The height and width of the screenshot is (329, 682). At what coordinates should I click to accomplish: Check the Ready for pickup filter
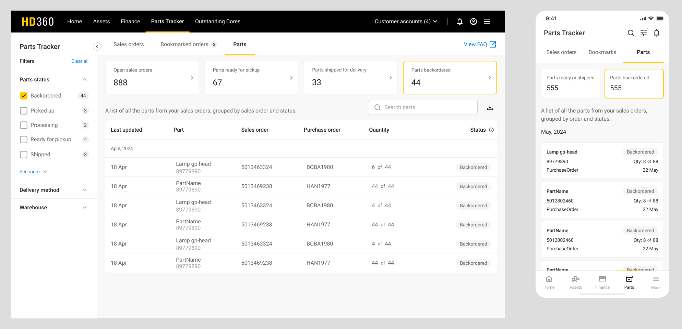(x=24, y=140)
